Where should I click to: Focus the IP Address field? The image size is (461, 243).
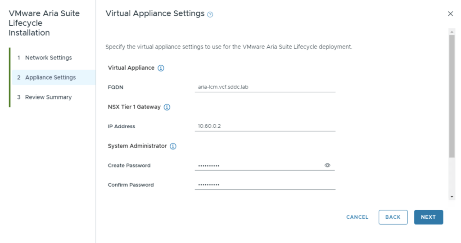click(265, 126)
